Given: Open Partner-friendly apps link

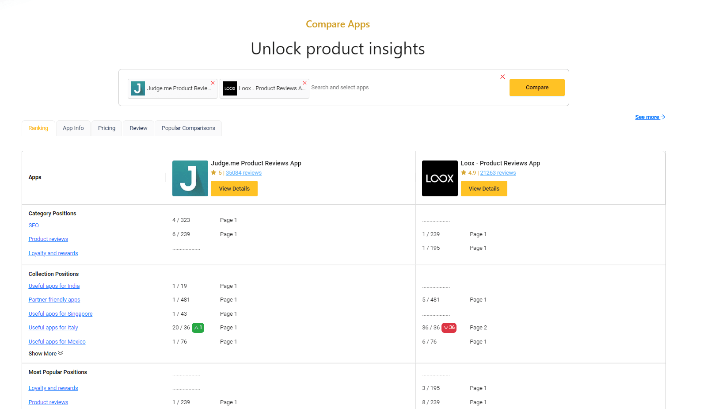Looking at the screenshot, I should tap(54, 300).
